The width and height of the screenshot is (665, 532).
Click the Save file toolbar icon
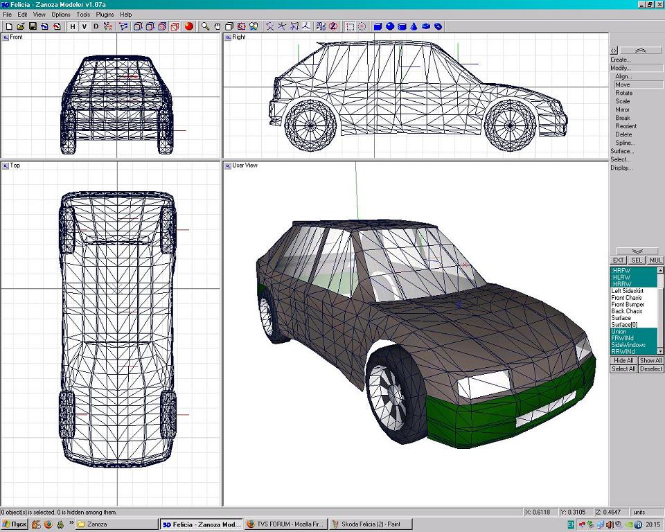point(33,26)
